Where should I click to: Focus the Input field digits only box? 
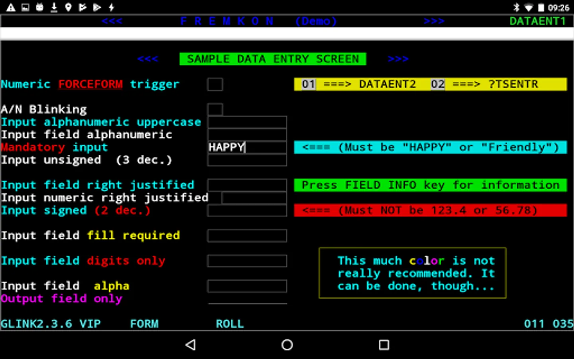pyautogui.click(x=247, y=261)
